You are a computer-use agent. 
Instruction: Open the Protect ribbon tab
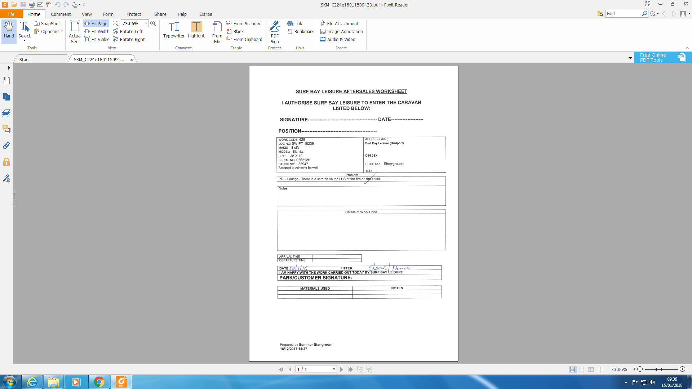click(133, 14)
